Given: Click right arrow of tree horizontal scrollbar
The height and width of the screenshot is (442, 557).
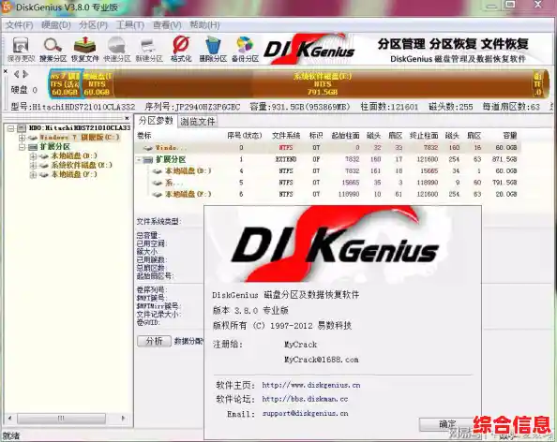Looking at the screenshot, I should (x=123, y=419).
